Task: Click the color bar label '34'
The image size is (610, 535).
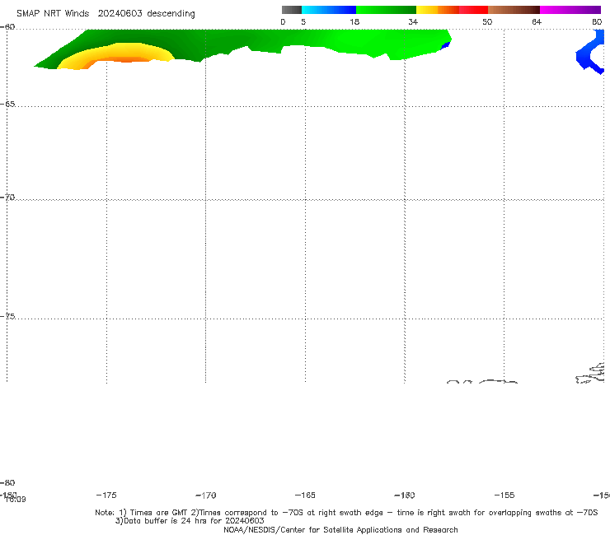Action: click(x=413, y=21)
